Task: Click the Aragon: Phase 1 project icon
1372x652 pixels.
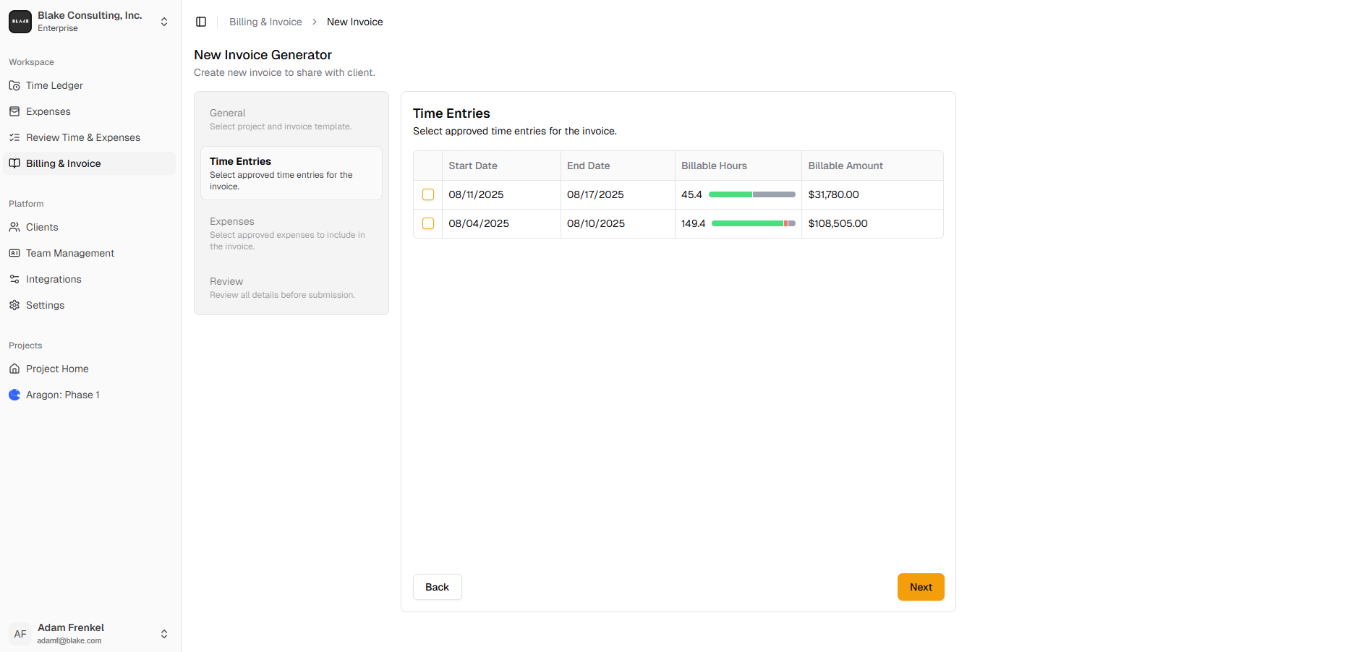Action: coord(14,395)
